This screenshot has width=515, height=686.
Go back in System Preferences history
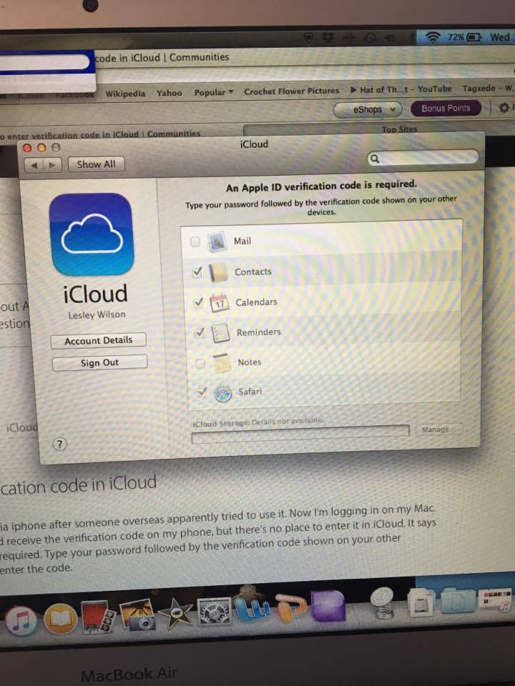(x=34, y=165)
